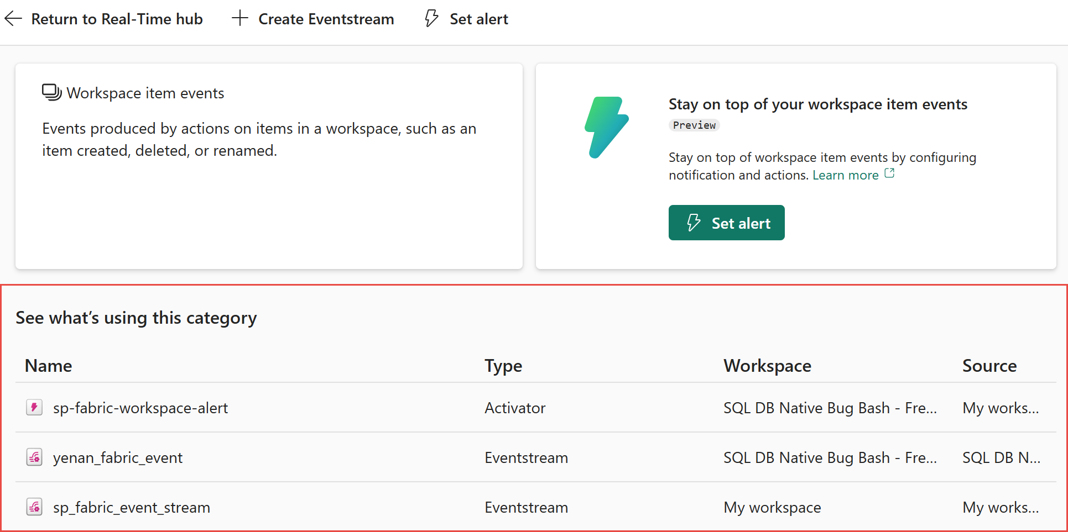Click the plus icon beside Create Eventstream
This screenshot has height=532, width=1068.
click(240, 18)
